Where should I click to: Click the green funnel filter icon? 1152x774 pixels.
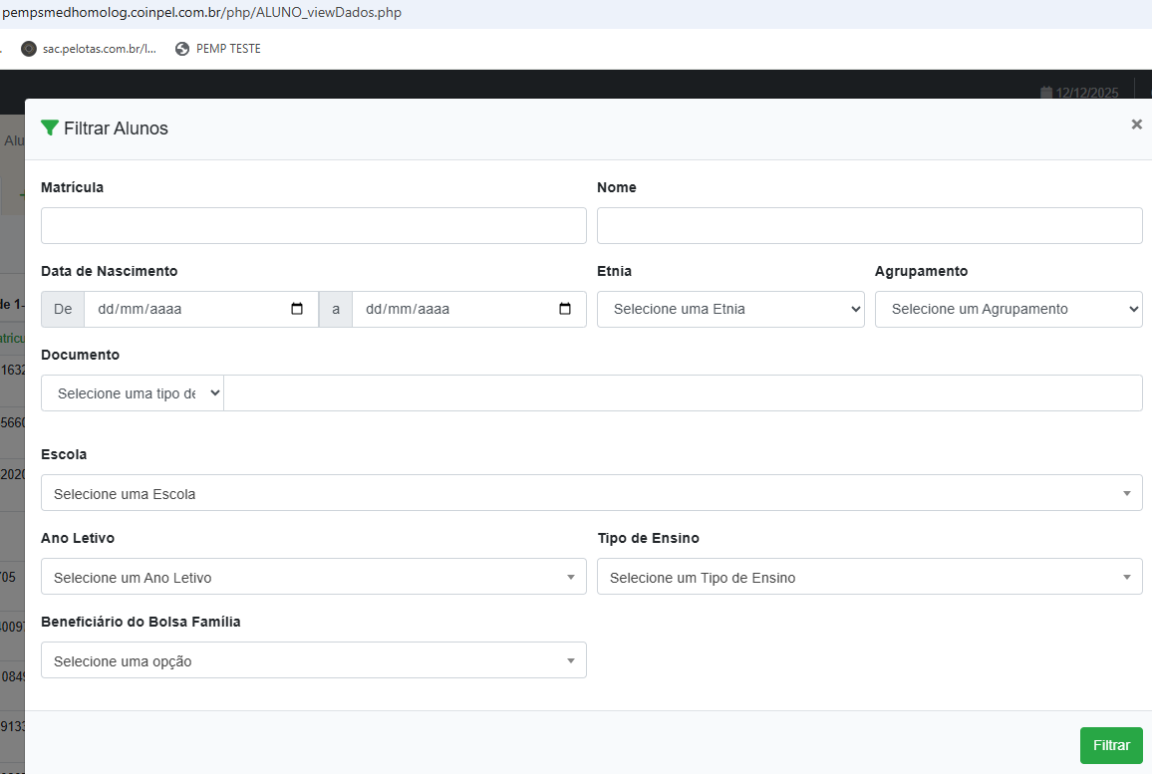point(50,128)
